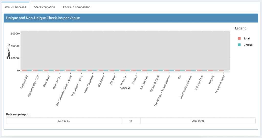Click the 'Unique' legend label text
The image size is (262, 138).
[248, 45]
